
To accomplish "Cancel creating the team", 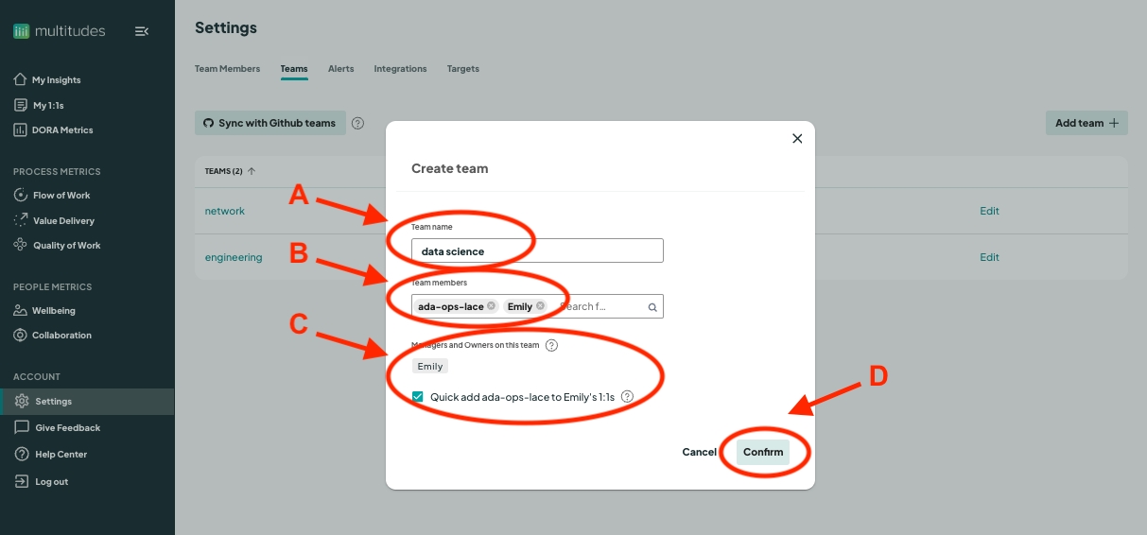I will pyautogui.click(x=699, y=452).
